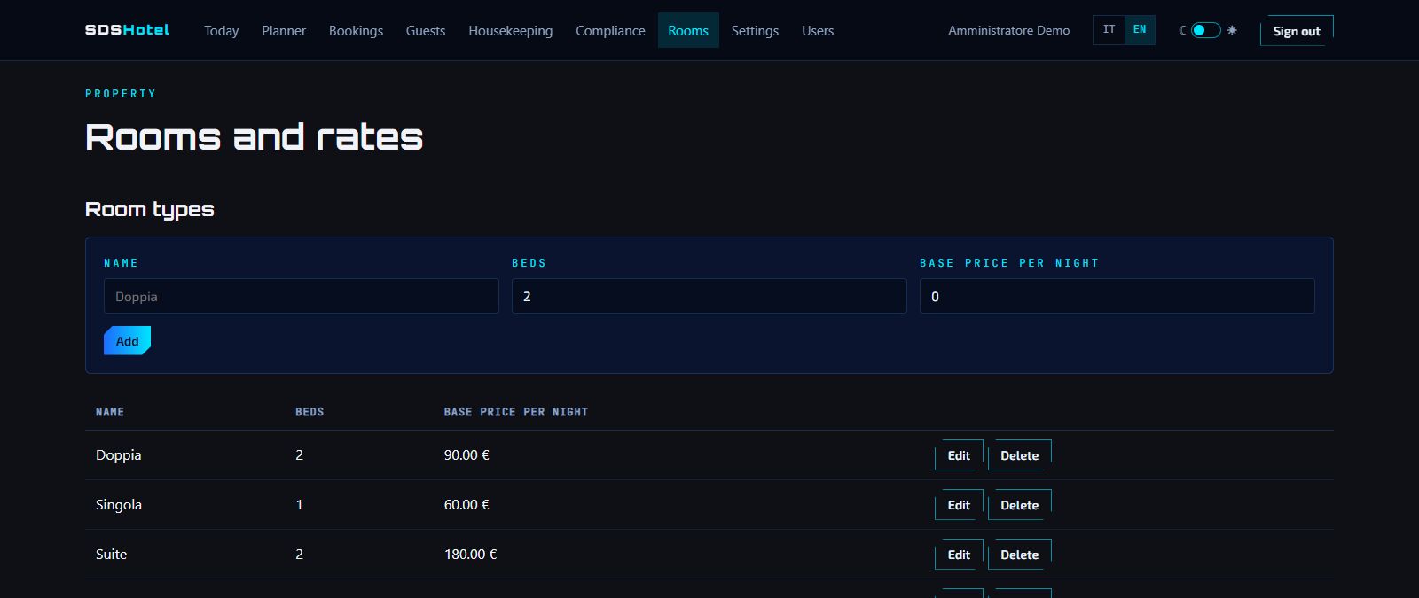Switch language to EN
Screen dimensions: 1419x598
1140,30
